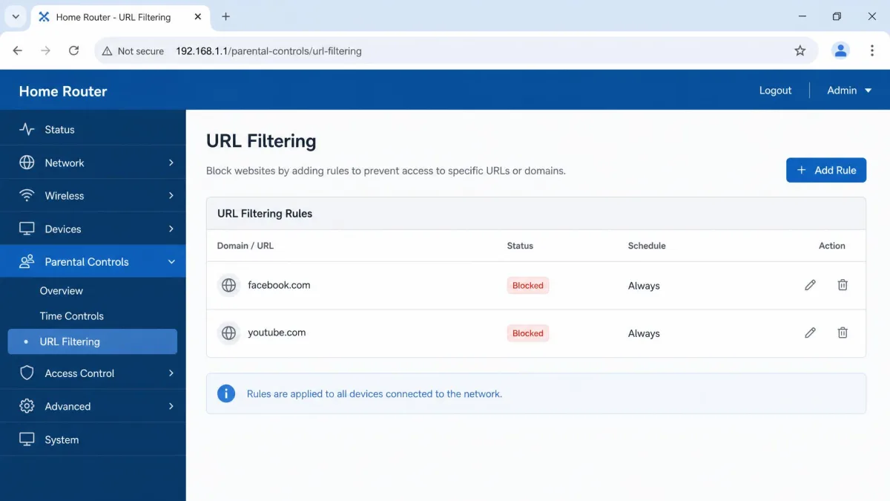Screen dimensions: 890x501
Task: Click the Blocked badge for youtube.com
Action: click(x=528, y=333)
